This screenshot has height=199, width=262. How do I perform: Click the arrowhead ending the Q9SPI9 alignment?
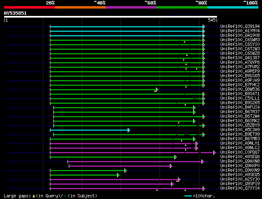pos(172,184)
